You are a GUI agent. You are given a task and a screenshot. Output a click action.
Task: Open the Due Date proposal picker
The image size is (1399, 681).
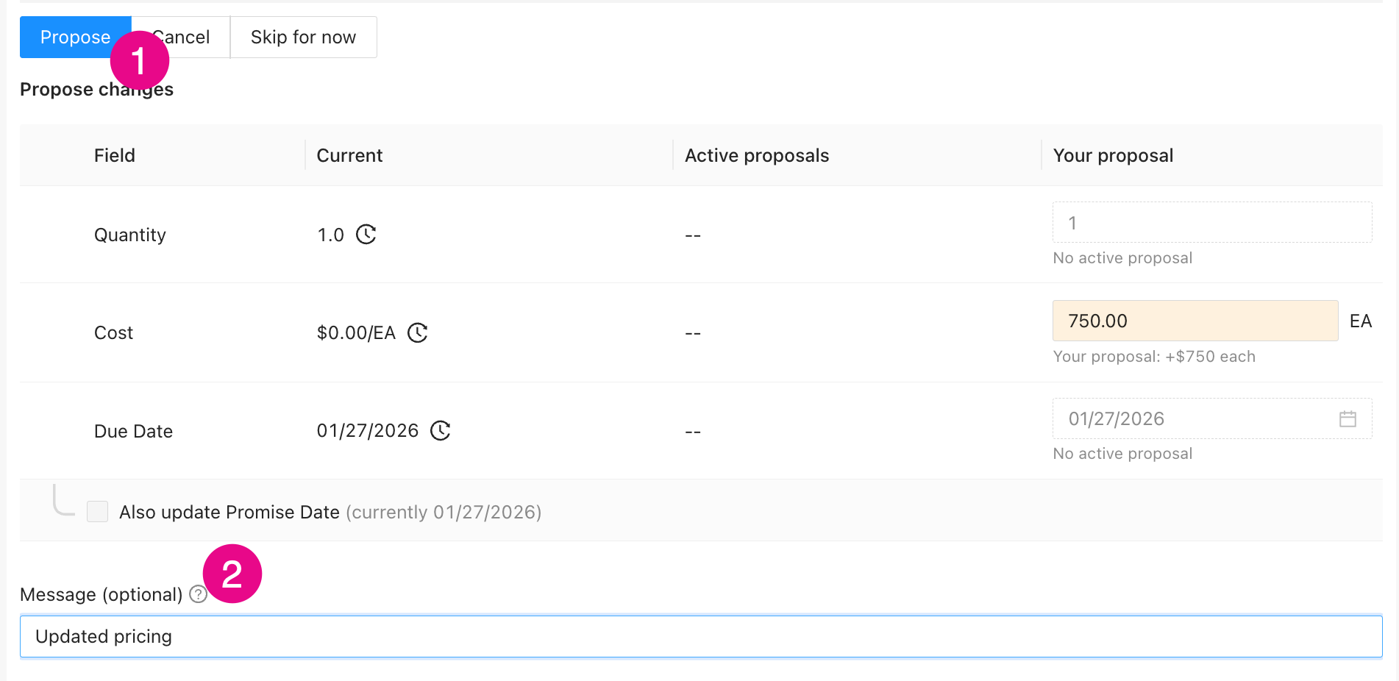[x=1212, y=418]
